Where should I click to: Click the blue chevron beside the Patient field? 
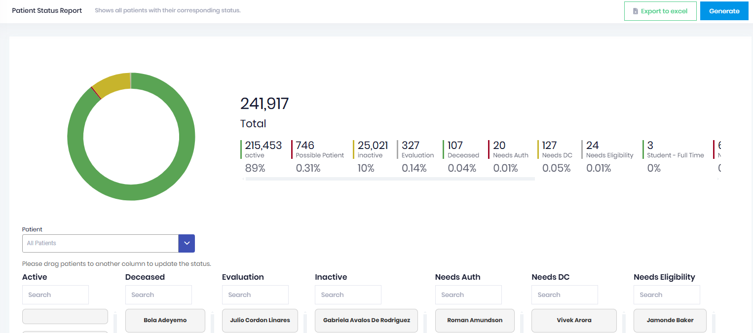[x=187, y=243]
